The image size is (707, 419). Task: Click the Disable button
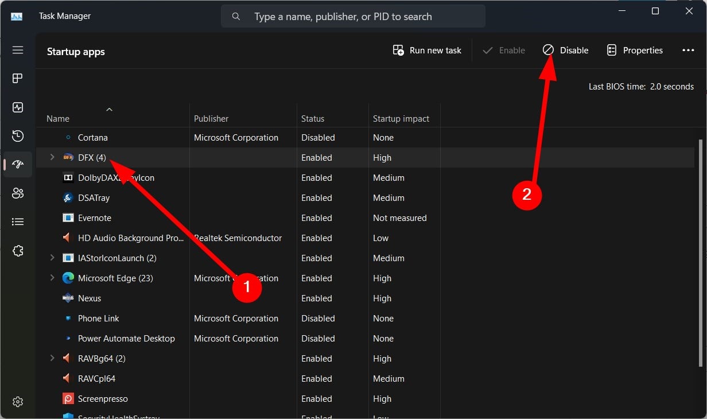tap(566, 51)
